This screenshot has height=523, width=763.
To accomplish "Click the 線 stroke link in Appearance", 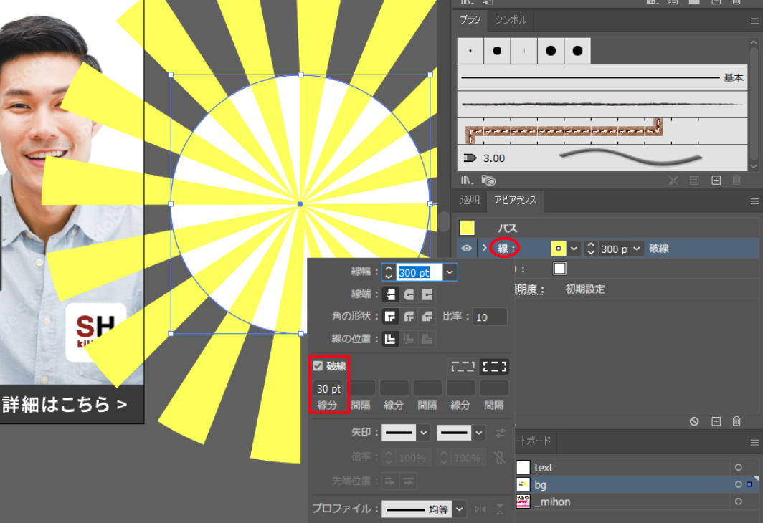I will 505,249.
